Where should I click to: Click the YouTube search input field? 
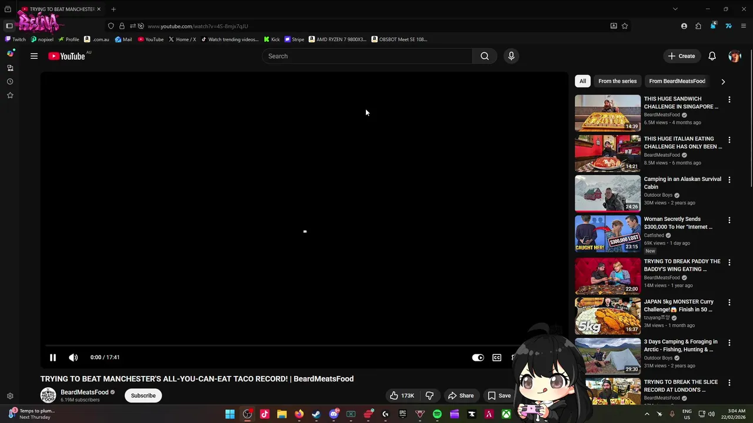367,56
